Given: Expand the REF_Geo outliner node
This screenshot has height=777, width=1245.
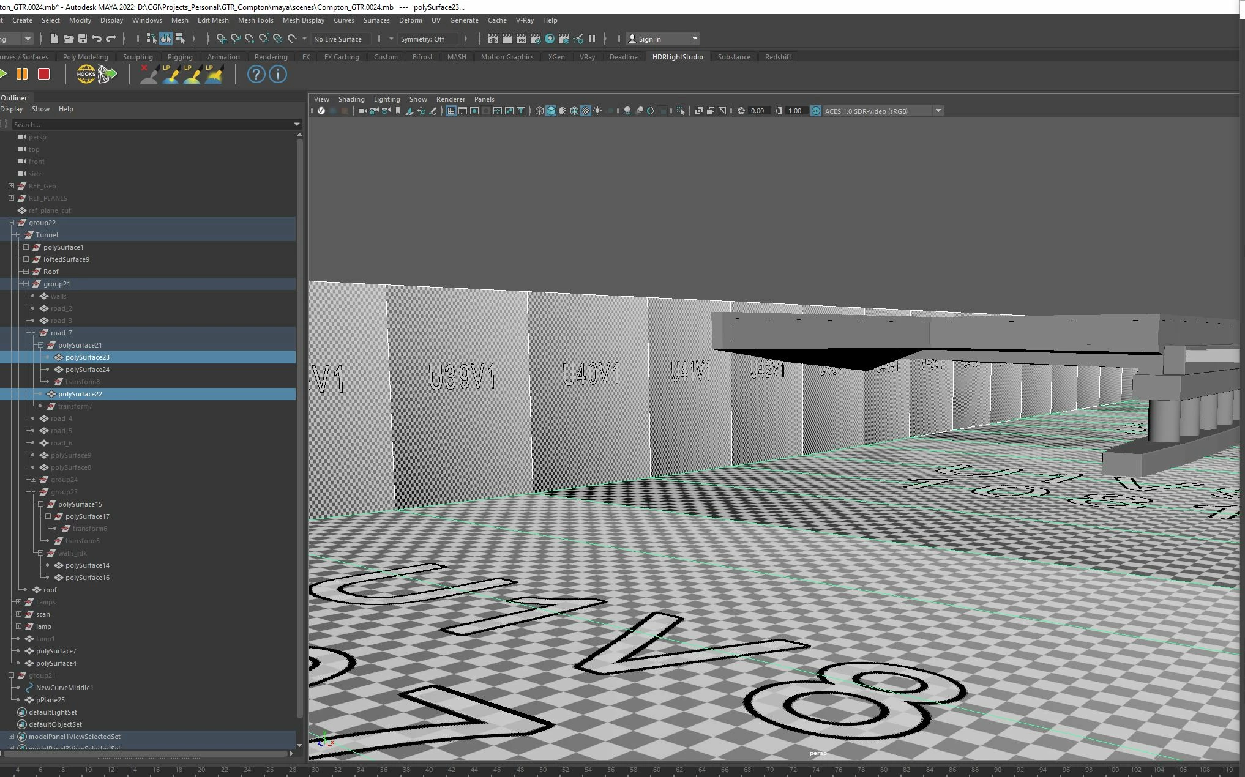Looking at the screenshot, I should (11, 186).
